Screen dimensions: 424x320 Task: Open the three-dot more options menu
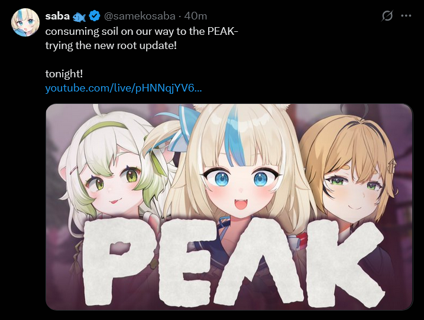tap(406, 16)
